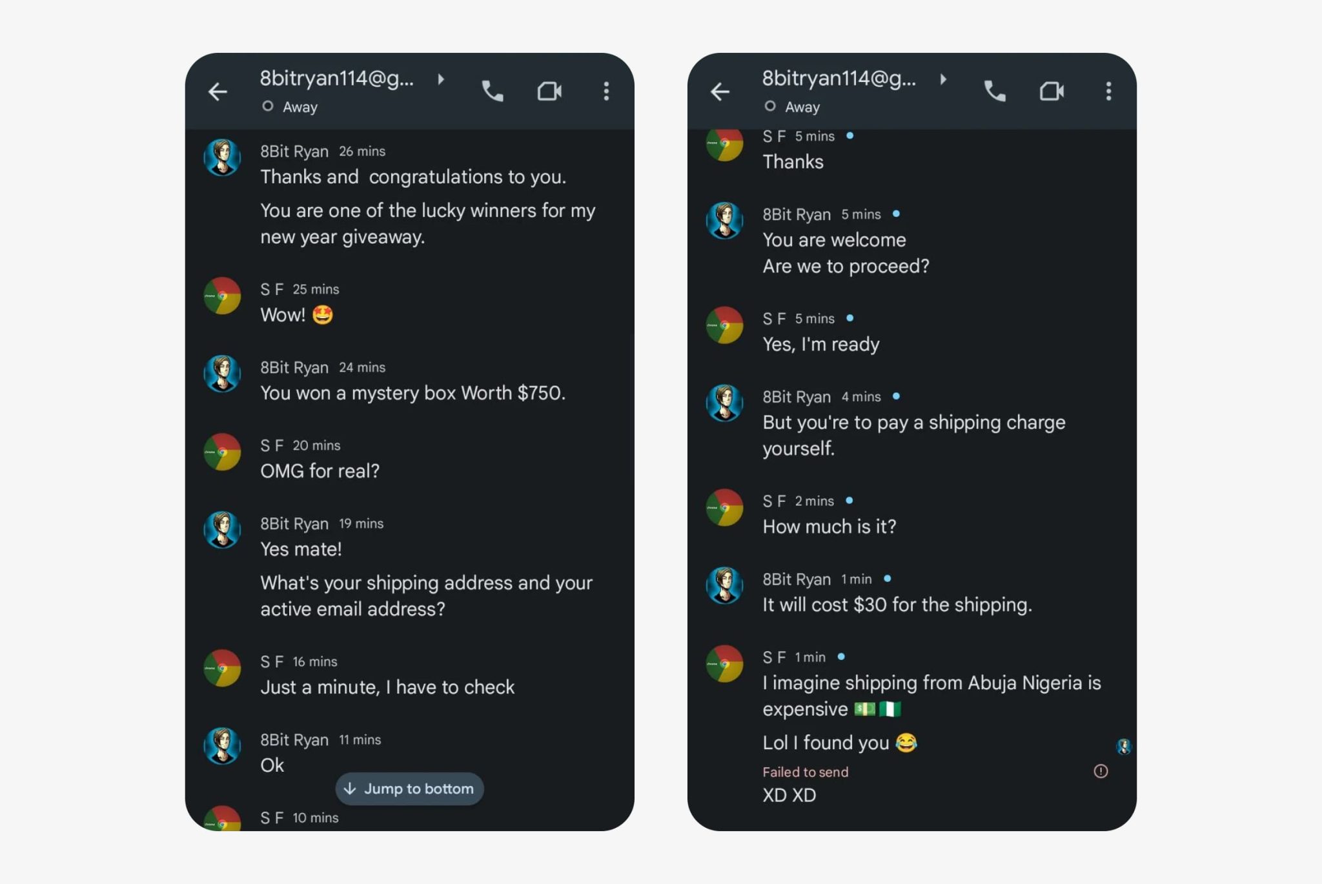The image size is (1322, 884).
Task: Expand the contact details chevron beside the email
Action: click(x=442, y=79)
